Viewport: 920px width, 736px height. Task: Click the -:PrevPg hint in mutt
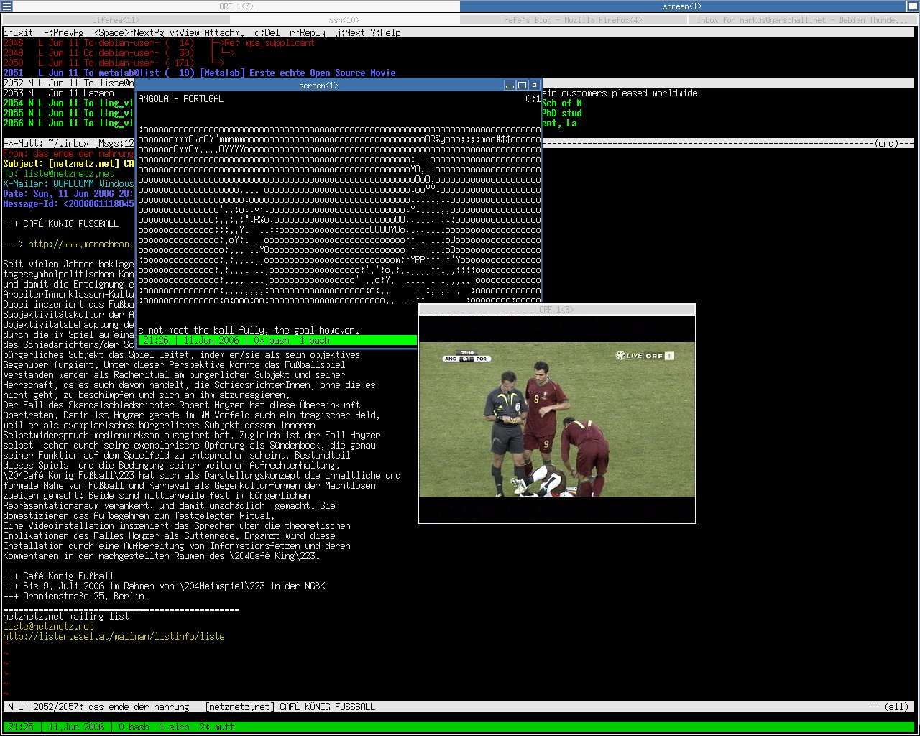click(63, 32)
